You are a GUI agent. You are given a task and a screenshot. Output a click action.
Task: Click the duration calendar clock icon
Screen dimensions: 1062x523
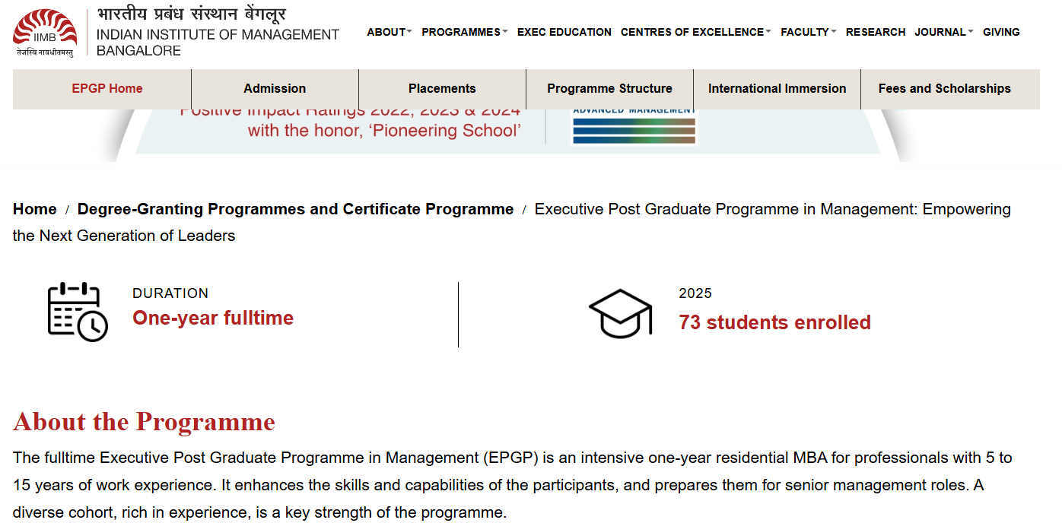point(78,312)
